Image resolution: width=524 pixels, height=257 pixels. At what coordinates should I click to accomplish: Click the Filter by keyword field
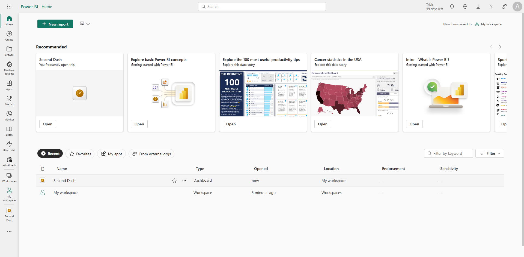(x=449, y=153)
